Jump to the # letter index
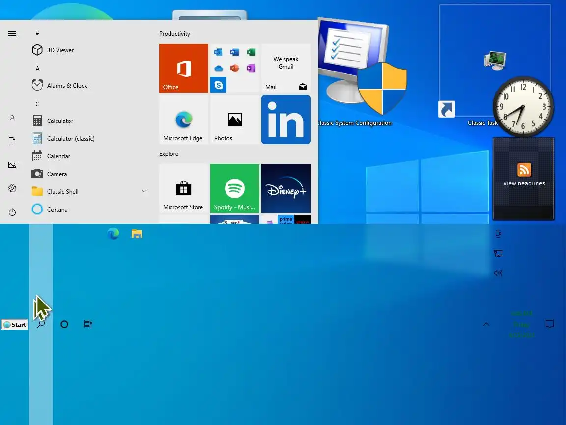Image resolution: width=566 pixels, height=425 pixels. tap(37, 33)
